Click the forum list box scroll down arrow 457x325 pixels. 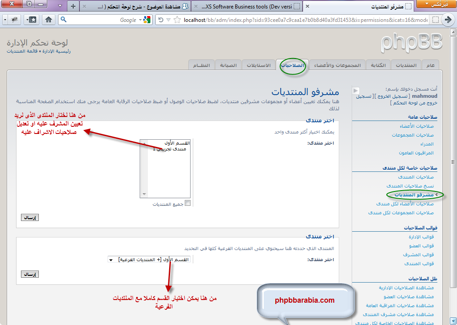pyautogui.click(x=144, y=194)
